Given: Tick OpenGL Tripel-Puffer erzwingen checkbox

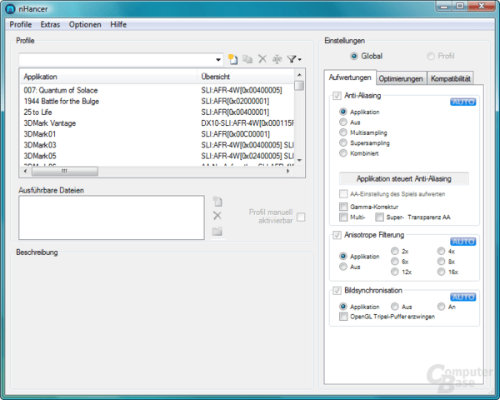Looking at the screenshot, I should (343, 317).
